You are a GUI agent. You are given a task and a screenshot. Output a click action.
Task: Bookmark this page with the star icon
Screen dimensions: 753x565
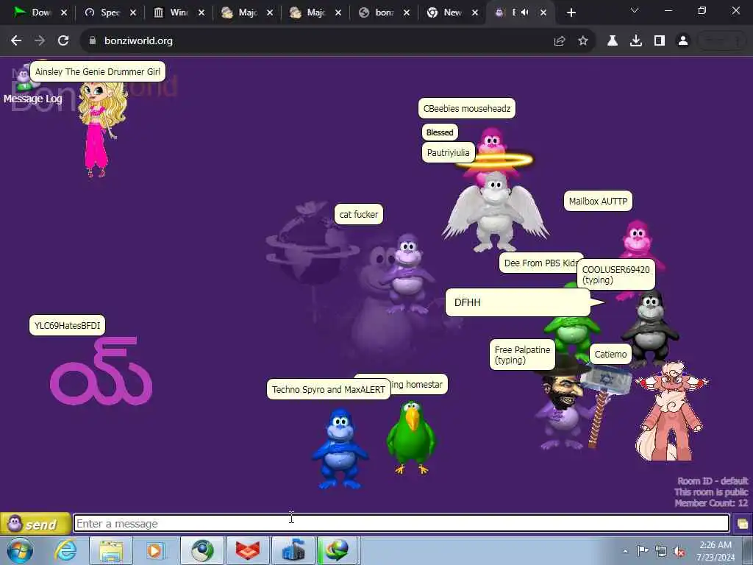tap(583, 41)
